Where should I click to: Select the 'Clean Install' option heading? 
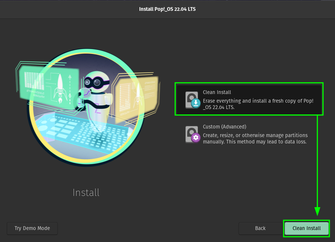[x=217, y=92]
